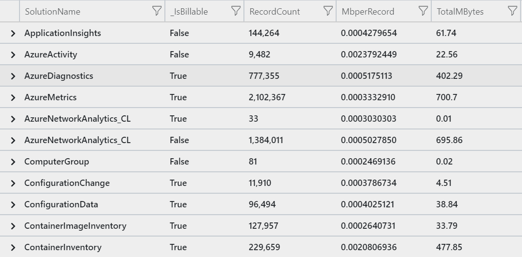Image resolution: width=522 pixels, height=257 pixels.
Task: Click the TotalMBytes value 402.29
Action: (x=449, y=76)
